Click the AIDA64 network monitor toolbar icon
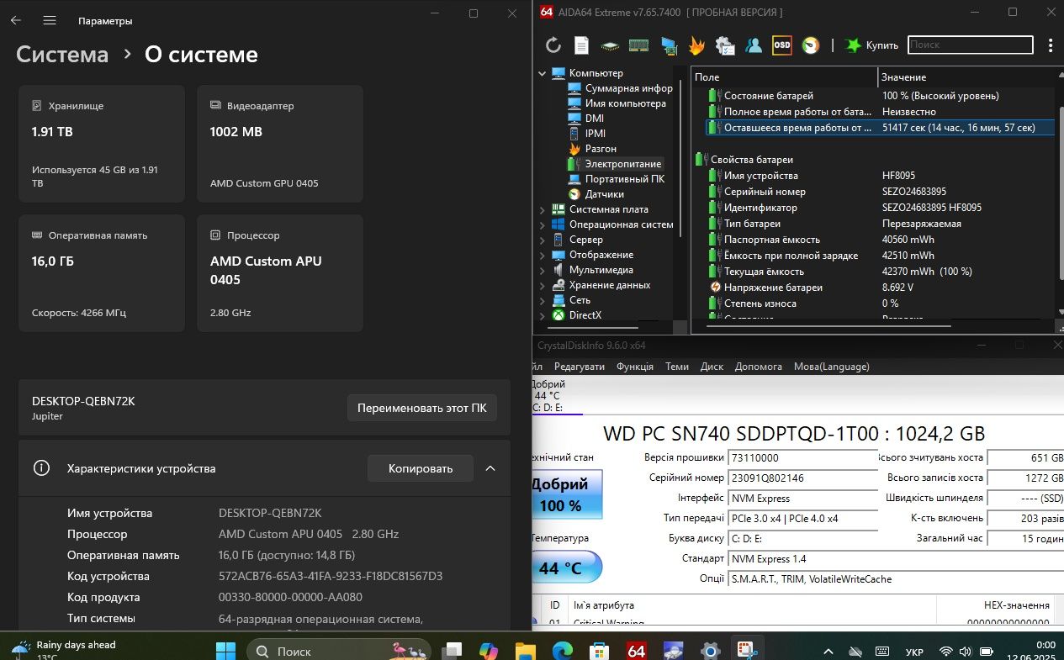 [669, 45]
